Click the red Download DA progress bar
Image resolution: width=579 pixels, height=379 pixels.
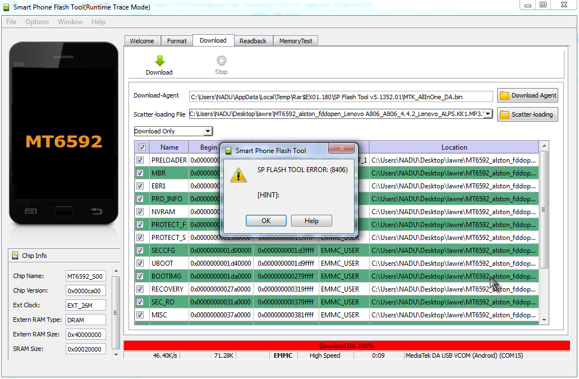(346, 346)
